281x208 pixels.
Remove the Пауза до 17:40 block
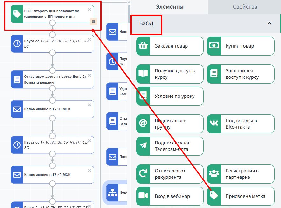(89, 141)
